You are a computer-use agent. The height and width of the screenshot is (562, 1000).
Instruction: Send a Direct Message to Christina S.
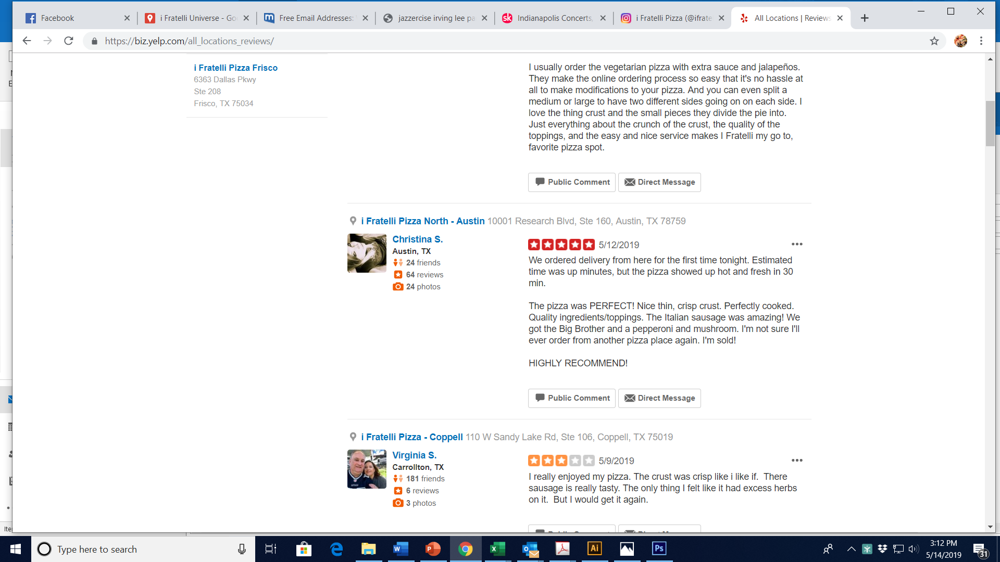(659, 398)
